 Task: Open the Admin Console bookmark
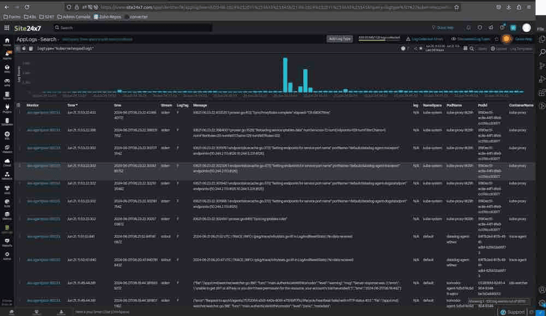[x=74, y=17]
